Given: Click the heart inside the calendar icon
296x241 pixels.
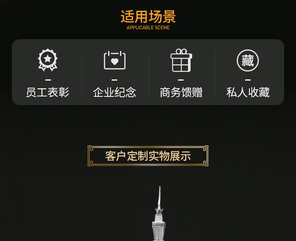Looking at the screenshot, I should click(x=114, y=62).
